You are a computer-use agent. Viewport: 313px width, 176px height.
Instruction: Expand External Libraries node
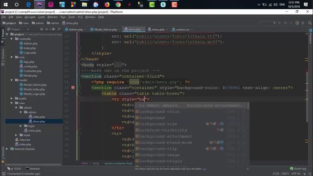pos(7,149)
